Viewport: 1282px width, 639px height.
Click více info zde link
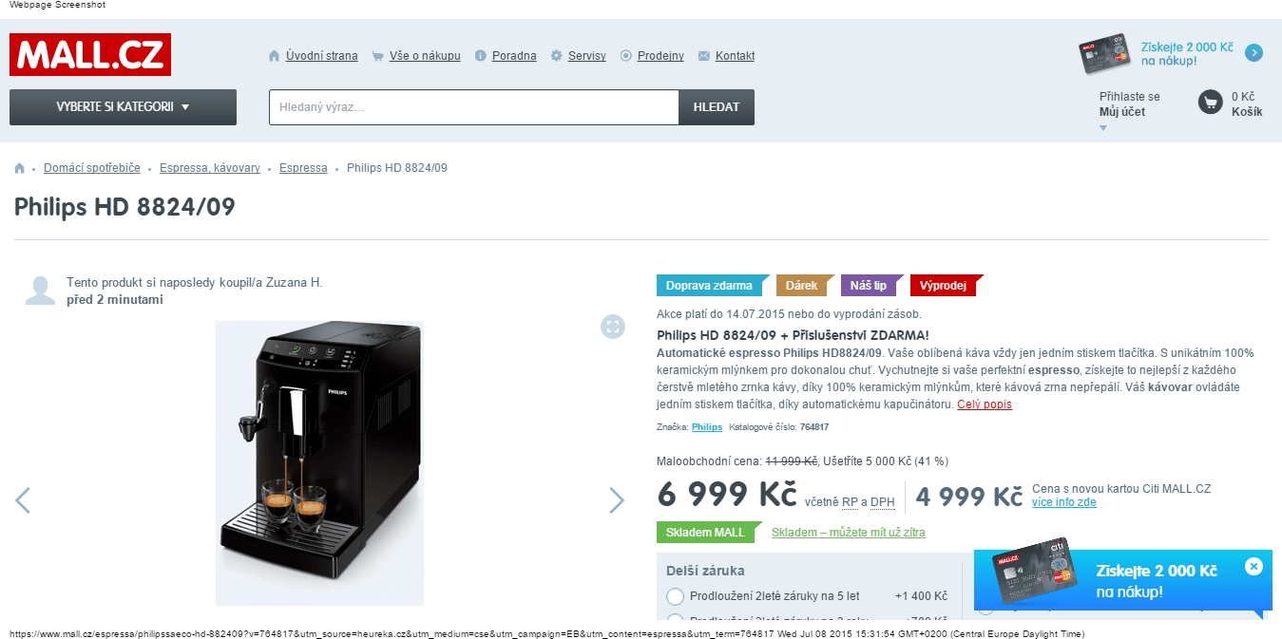(1064, 502)
